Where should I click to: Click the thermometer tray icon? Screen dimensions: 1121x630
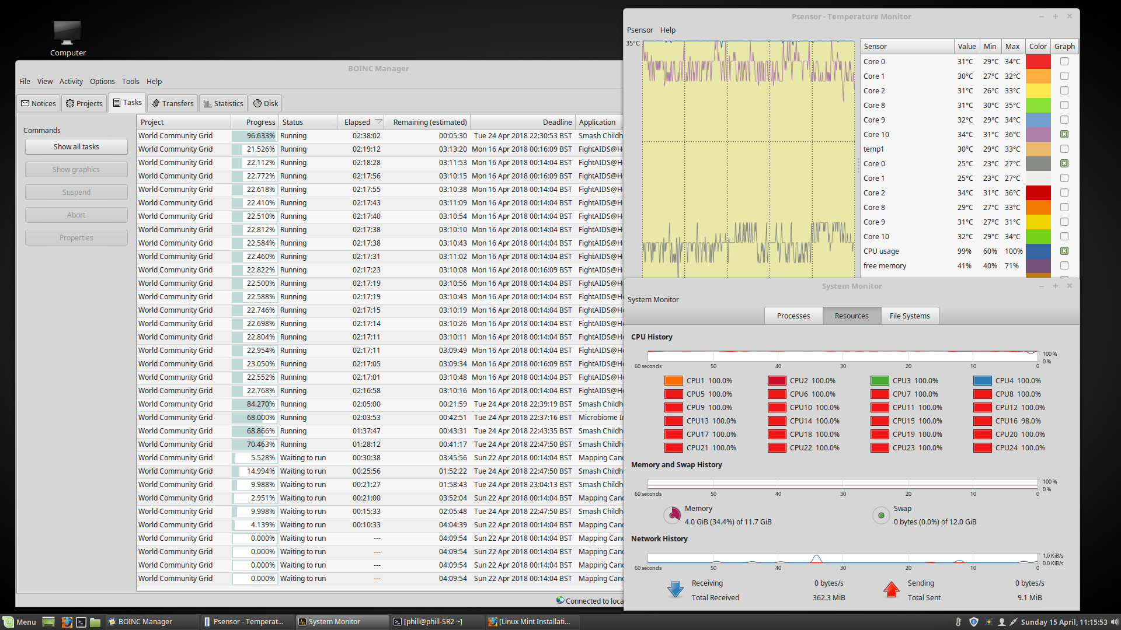click(958, 622)
